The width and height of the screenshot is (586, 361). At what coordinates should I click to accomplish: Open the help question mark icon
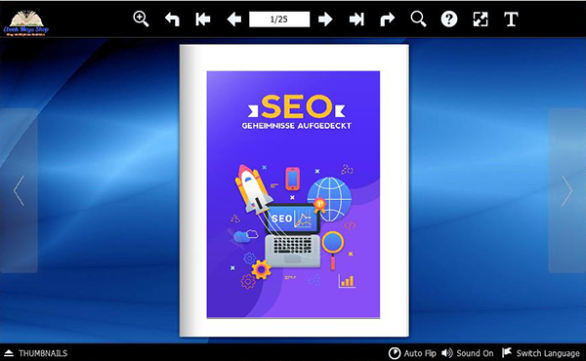tap(449, 20)
